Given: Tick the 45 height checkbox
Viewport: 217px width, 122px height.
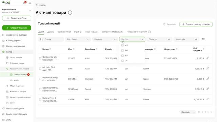Looking at the screenshot, I should pos(122,45).
